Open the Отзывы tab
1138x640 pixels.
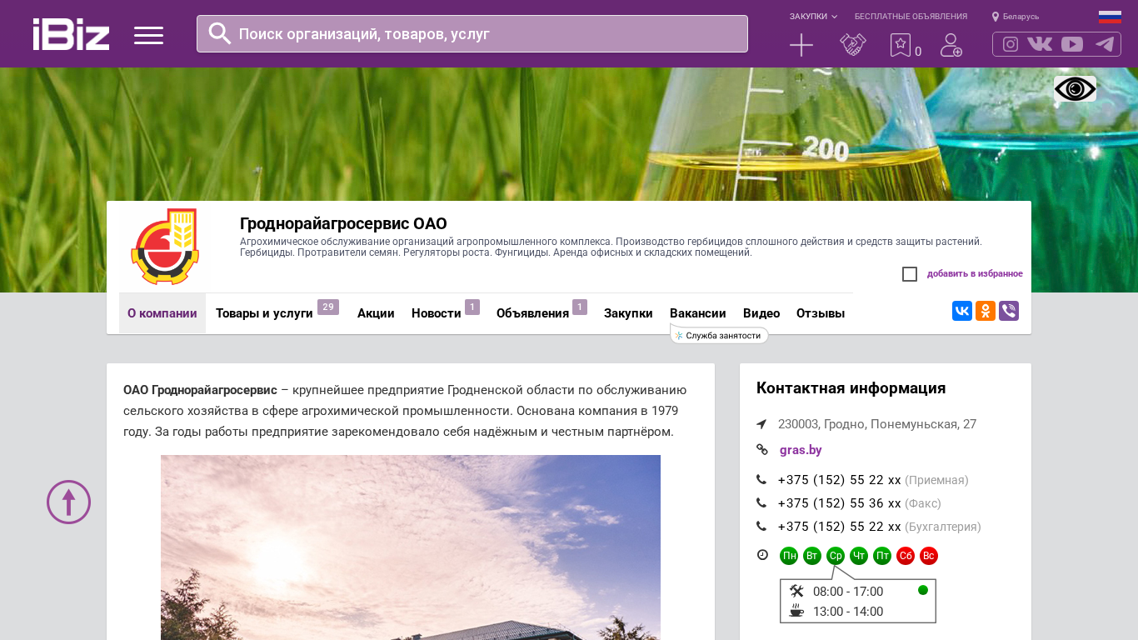pyautogui.click(x=820, y=313)
